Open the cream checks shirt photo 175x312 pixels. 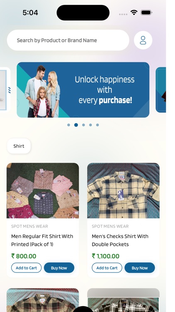[x=124, y=191]
